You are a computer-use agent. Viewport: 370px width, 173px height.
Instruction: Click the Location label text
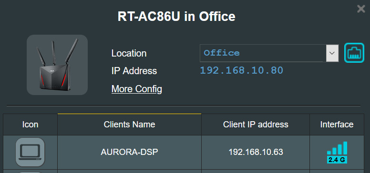click(x=129, y=53)
